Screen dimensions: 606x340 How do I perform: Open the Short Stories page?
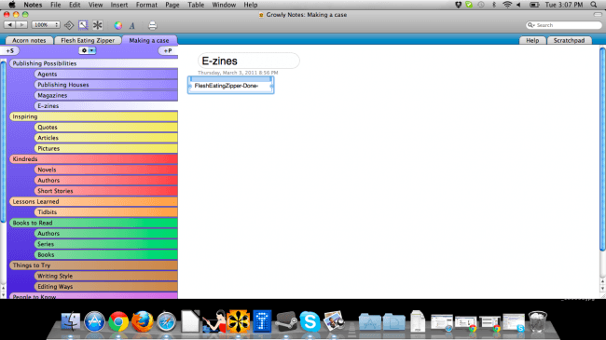tap(106, 191)
